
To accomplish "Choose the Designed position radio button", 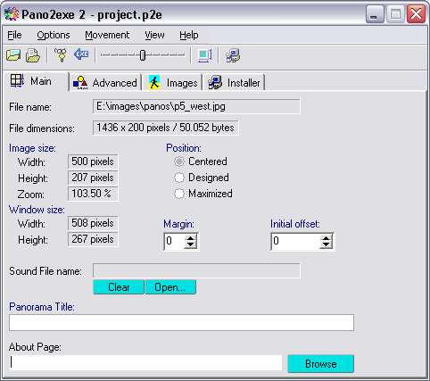I will pyautogui.click(x=179, y=178).
